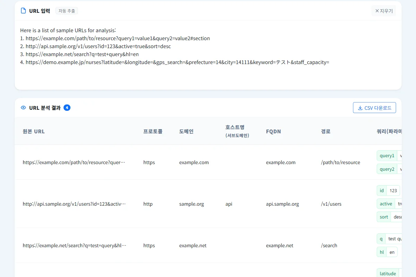416x277 pixels.
Task: Click the latitude parameter tag
Action: [388, 274]
